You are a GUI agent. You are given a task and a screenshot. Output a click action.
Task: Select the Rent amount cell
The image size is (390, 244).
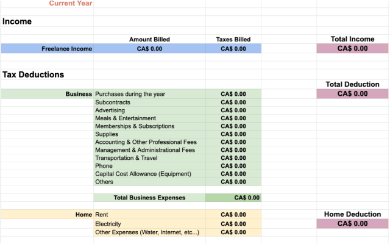tap(233, 215)
